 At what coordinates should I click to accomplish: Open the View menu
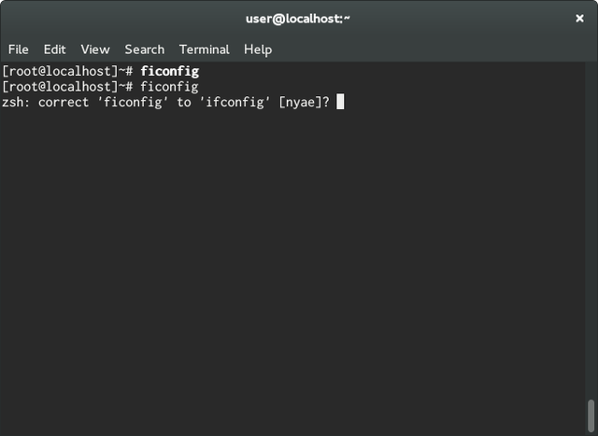(95, 49)
